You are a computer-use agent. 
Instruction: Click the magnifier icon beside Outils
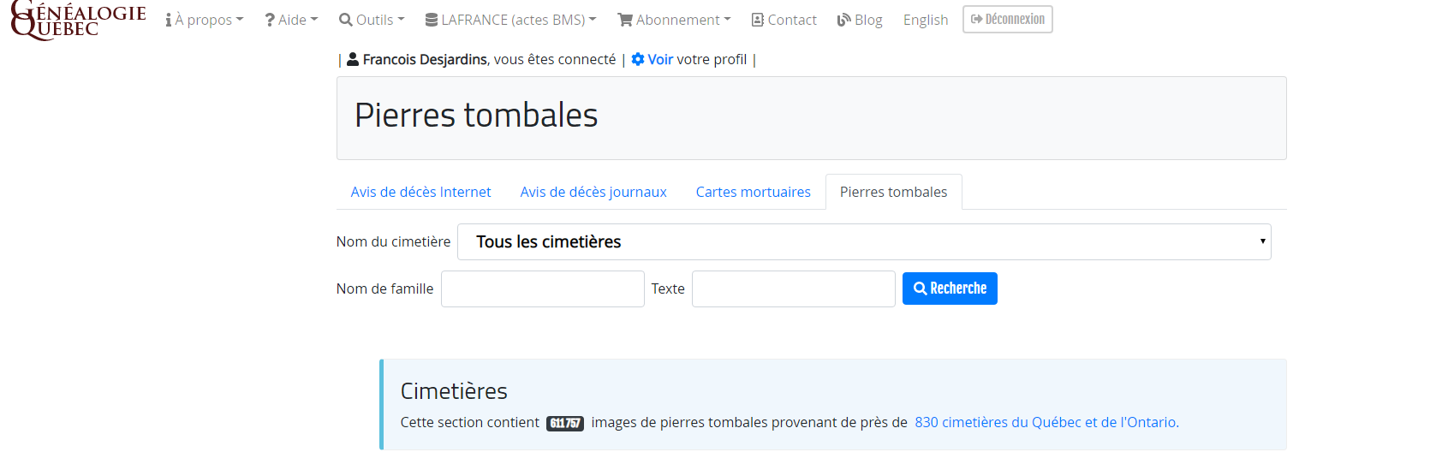pos(346,20)
